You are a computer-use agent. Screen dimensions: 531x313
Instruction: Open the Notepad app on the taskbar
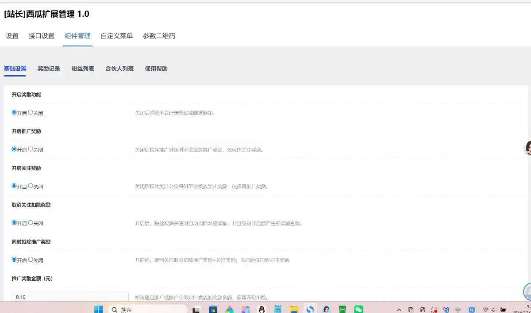coord(277,309)
